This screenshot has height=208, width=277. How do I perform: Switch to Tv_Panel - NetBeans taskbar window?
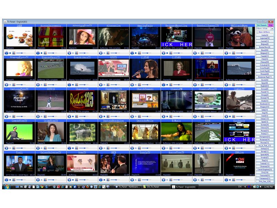click(128, 187)
